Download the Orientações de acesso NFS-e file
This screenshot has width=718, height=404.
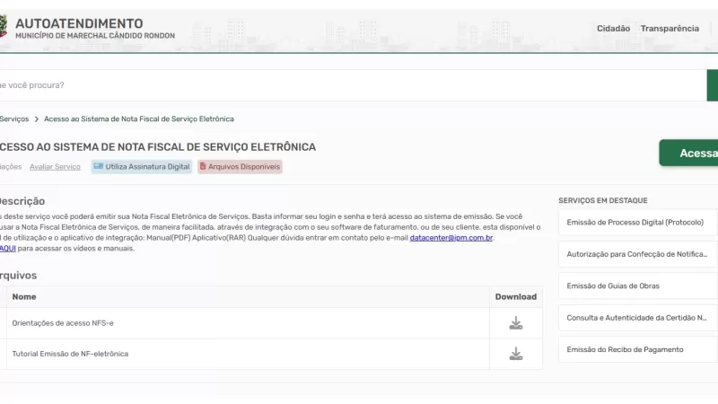point(516,323)
